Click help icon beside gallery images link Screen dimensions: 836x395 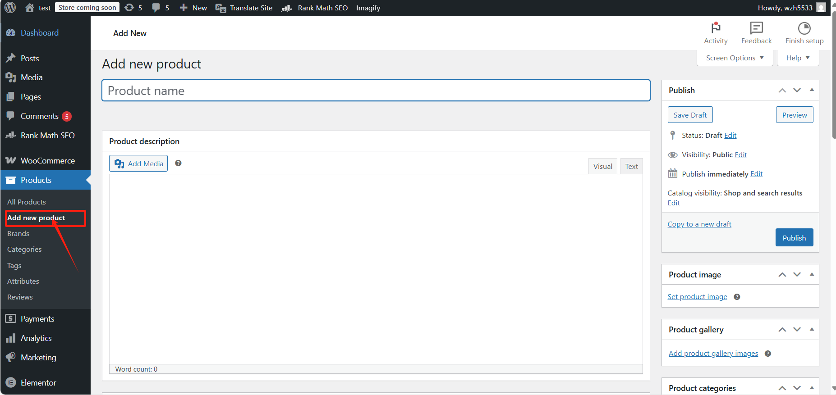pos(768,354)
